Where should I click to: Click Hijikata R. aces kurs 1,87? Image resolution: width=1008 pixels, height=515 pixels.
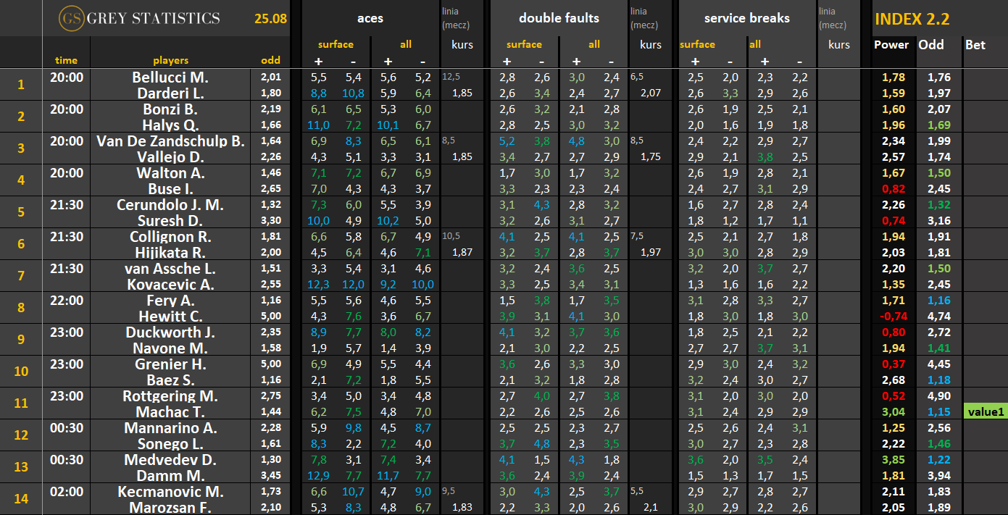[462, 252]
